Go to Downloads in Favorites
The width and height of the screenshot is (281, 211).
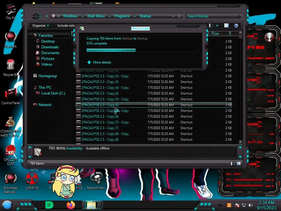tap(50, 47)
